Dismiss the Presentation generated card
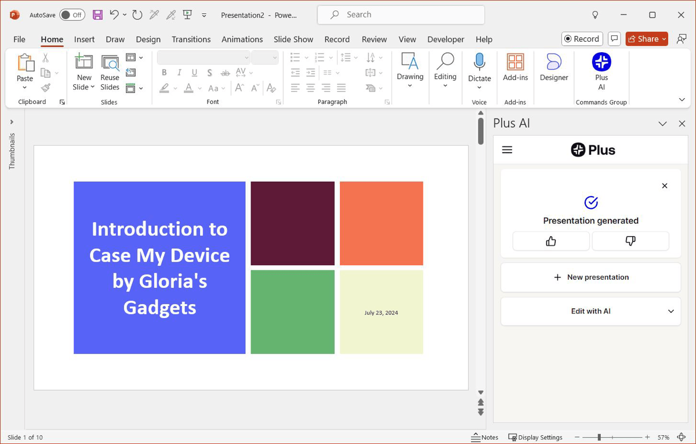The height and width of the screenshot is (444, 696). click(665, 186)
